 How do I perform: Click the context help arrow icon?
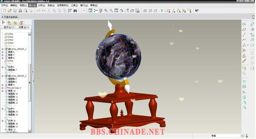(x=197, y=11)
